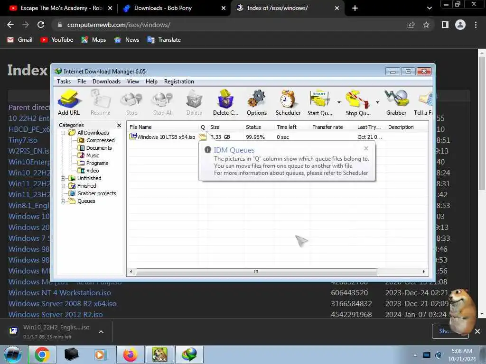Viewport: 486px width, 364px height.
Task: Collapse the All Downloads tree node
Action: tap(63, 133)
